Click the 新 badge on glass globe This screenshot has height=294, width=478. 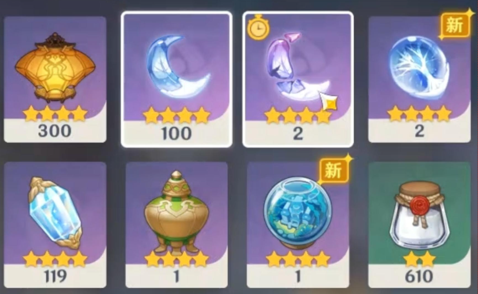(x=334, y=170)
